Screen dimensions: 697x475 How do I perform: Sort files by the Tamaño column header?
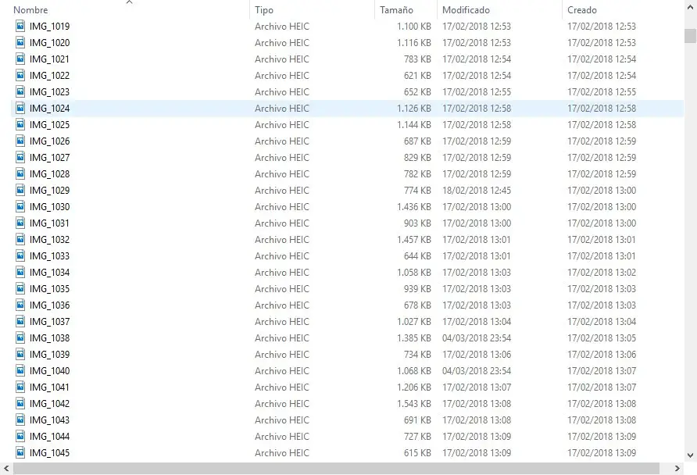[x=396, y=10]
